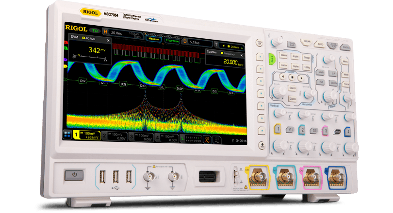
Task: Close the DVM measurement window
Action: click(x=108, y=41)
